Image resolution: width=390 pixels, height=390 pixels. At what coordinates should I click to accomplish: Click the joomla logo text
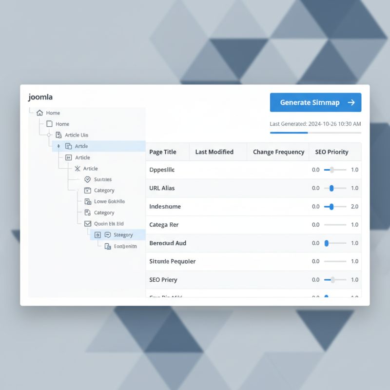click(40, 97)
